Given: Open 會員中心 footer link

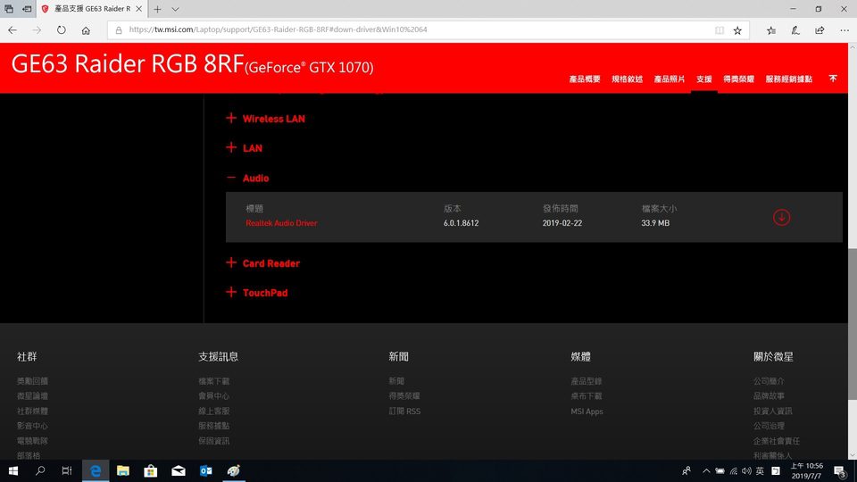Looking at the screenshot, I should 213,395.
